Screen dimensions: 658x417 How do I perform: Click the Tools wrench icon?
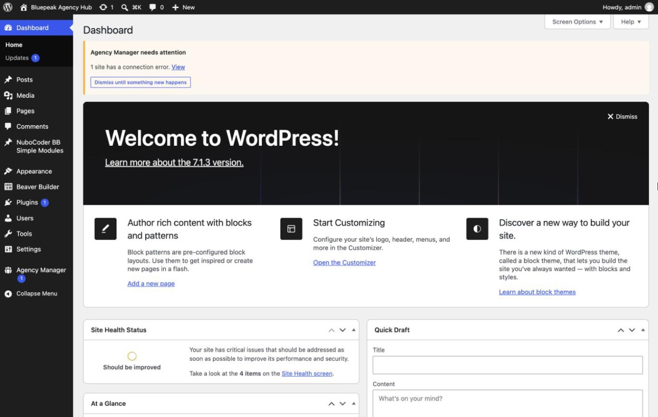point(8,234)
